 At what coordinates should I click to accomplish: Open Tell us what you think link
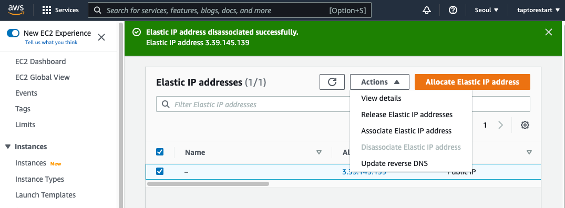pyautogui.click(x=51, y=43)
